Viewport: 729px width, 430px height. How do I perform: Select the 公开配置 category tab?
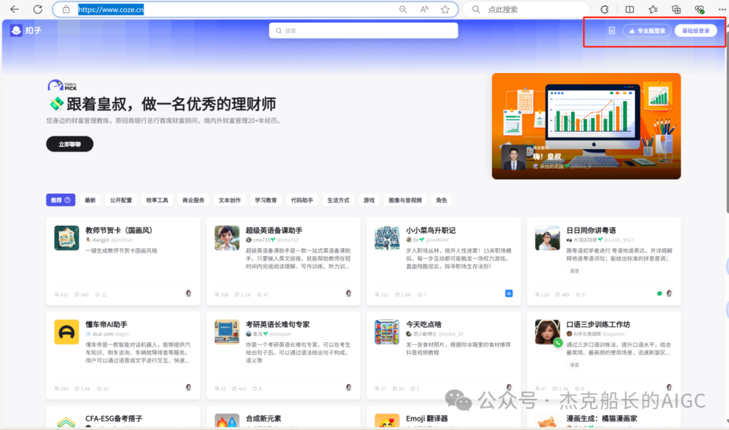121,200
